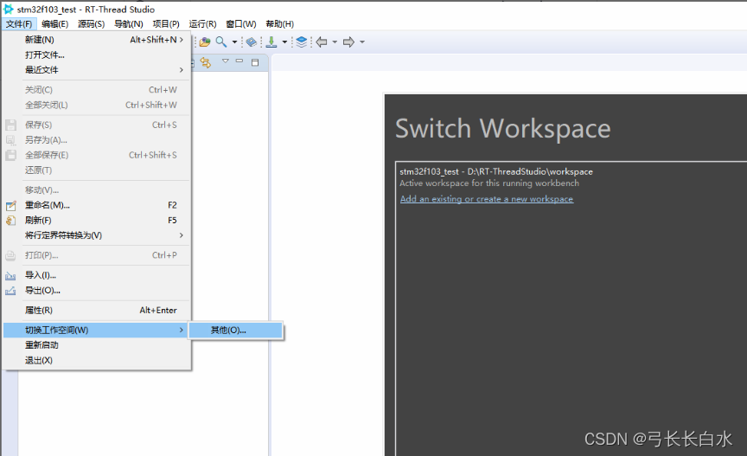Open the blue layered SDK manager icon

(302, 42)
